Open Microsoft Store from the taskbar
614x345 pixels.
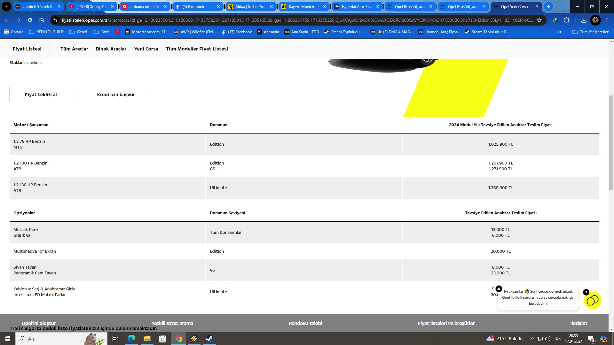tap(162, 339)
